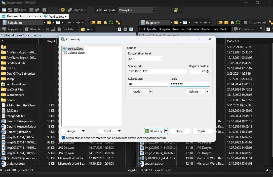This screenshot has height=177, width=273.
Task: Open the Yönet dropdown button
Action: [x=109, y=131]
